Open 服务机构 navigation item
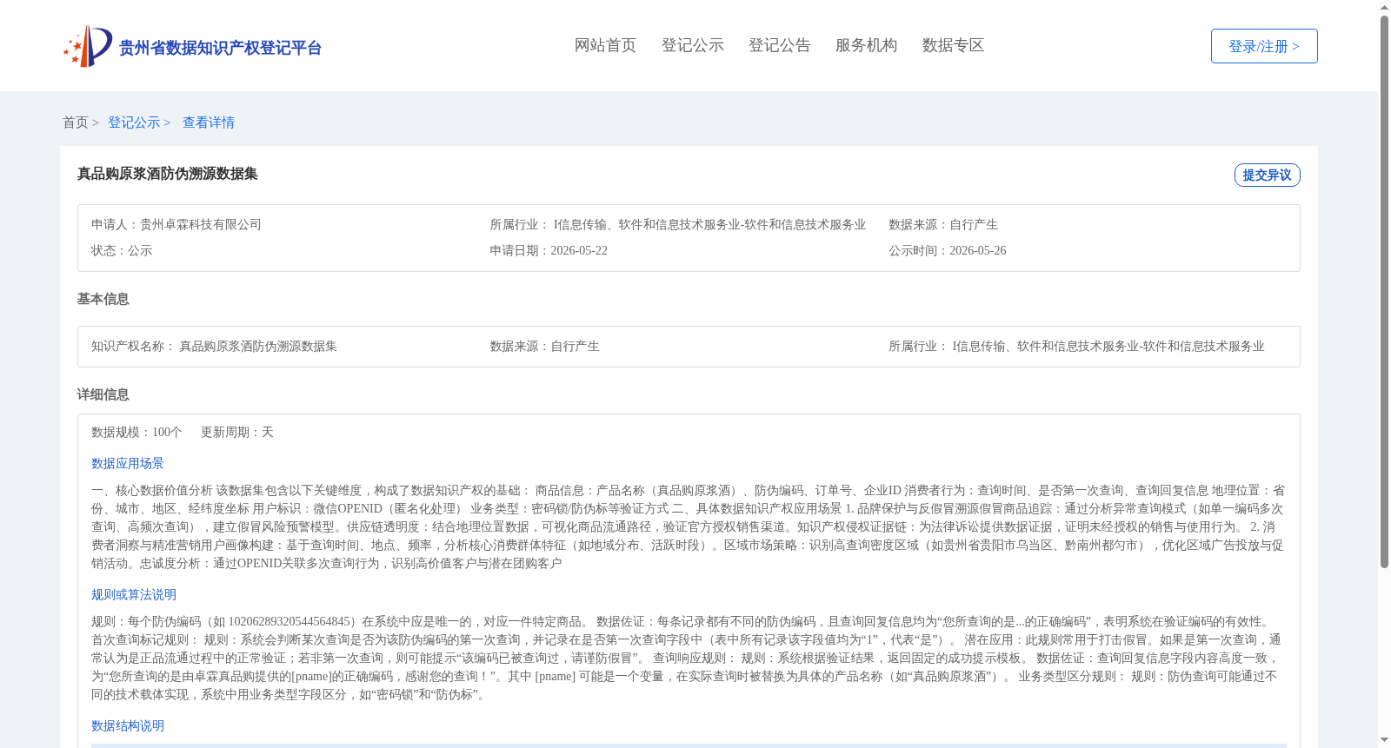1391x748 pixels. 866,45
